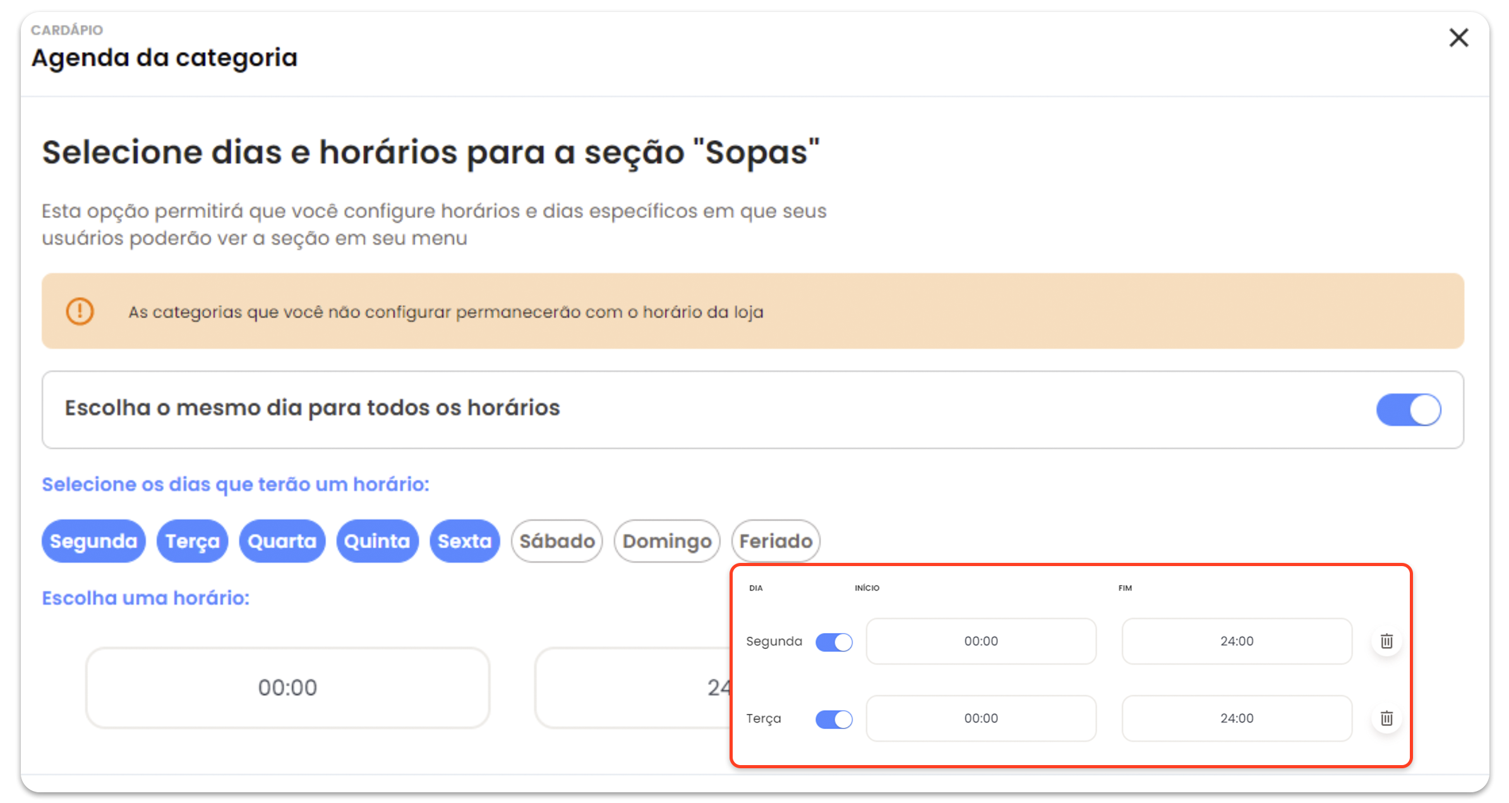Click the warning text about horário da loja
Image resolution: width=1509 pixels, height=803 pixels.
[x=446, y=312]
